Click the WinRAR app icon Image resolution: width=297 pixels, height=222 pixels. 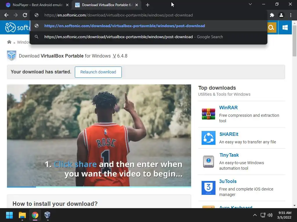(x=208, y=114)
